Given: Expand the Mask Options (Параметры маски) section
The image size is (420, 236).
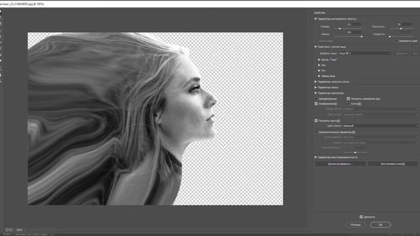Looking at the screenshot, I should click(x=316, y=87).
